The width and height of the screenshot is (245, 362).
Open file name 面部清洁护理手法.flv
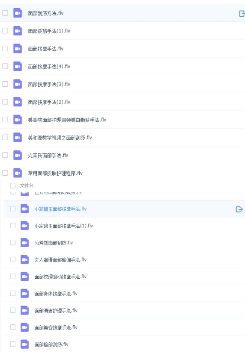[56, 311]
